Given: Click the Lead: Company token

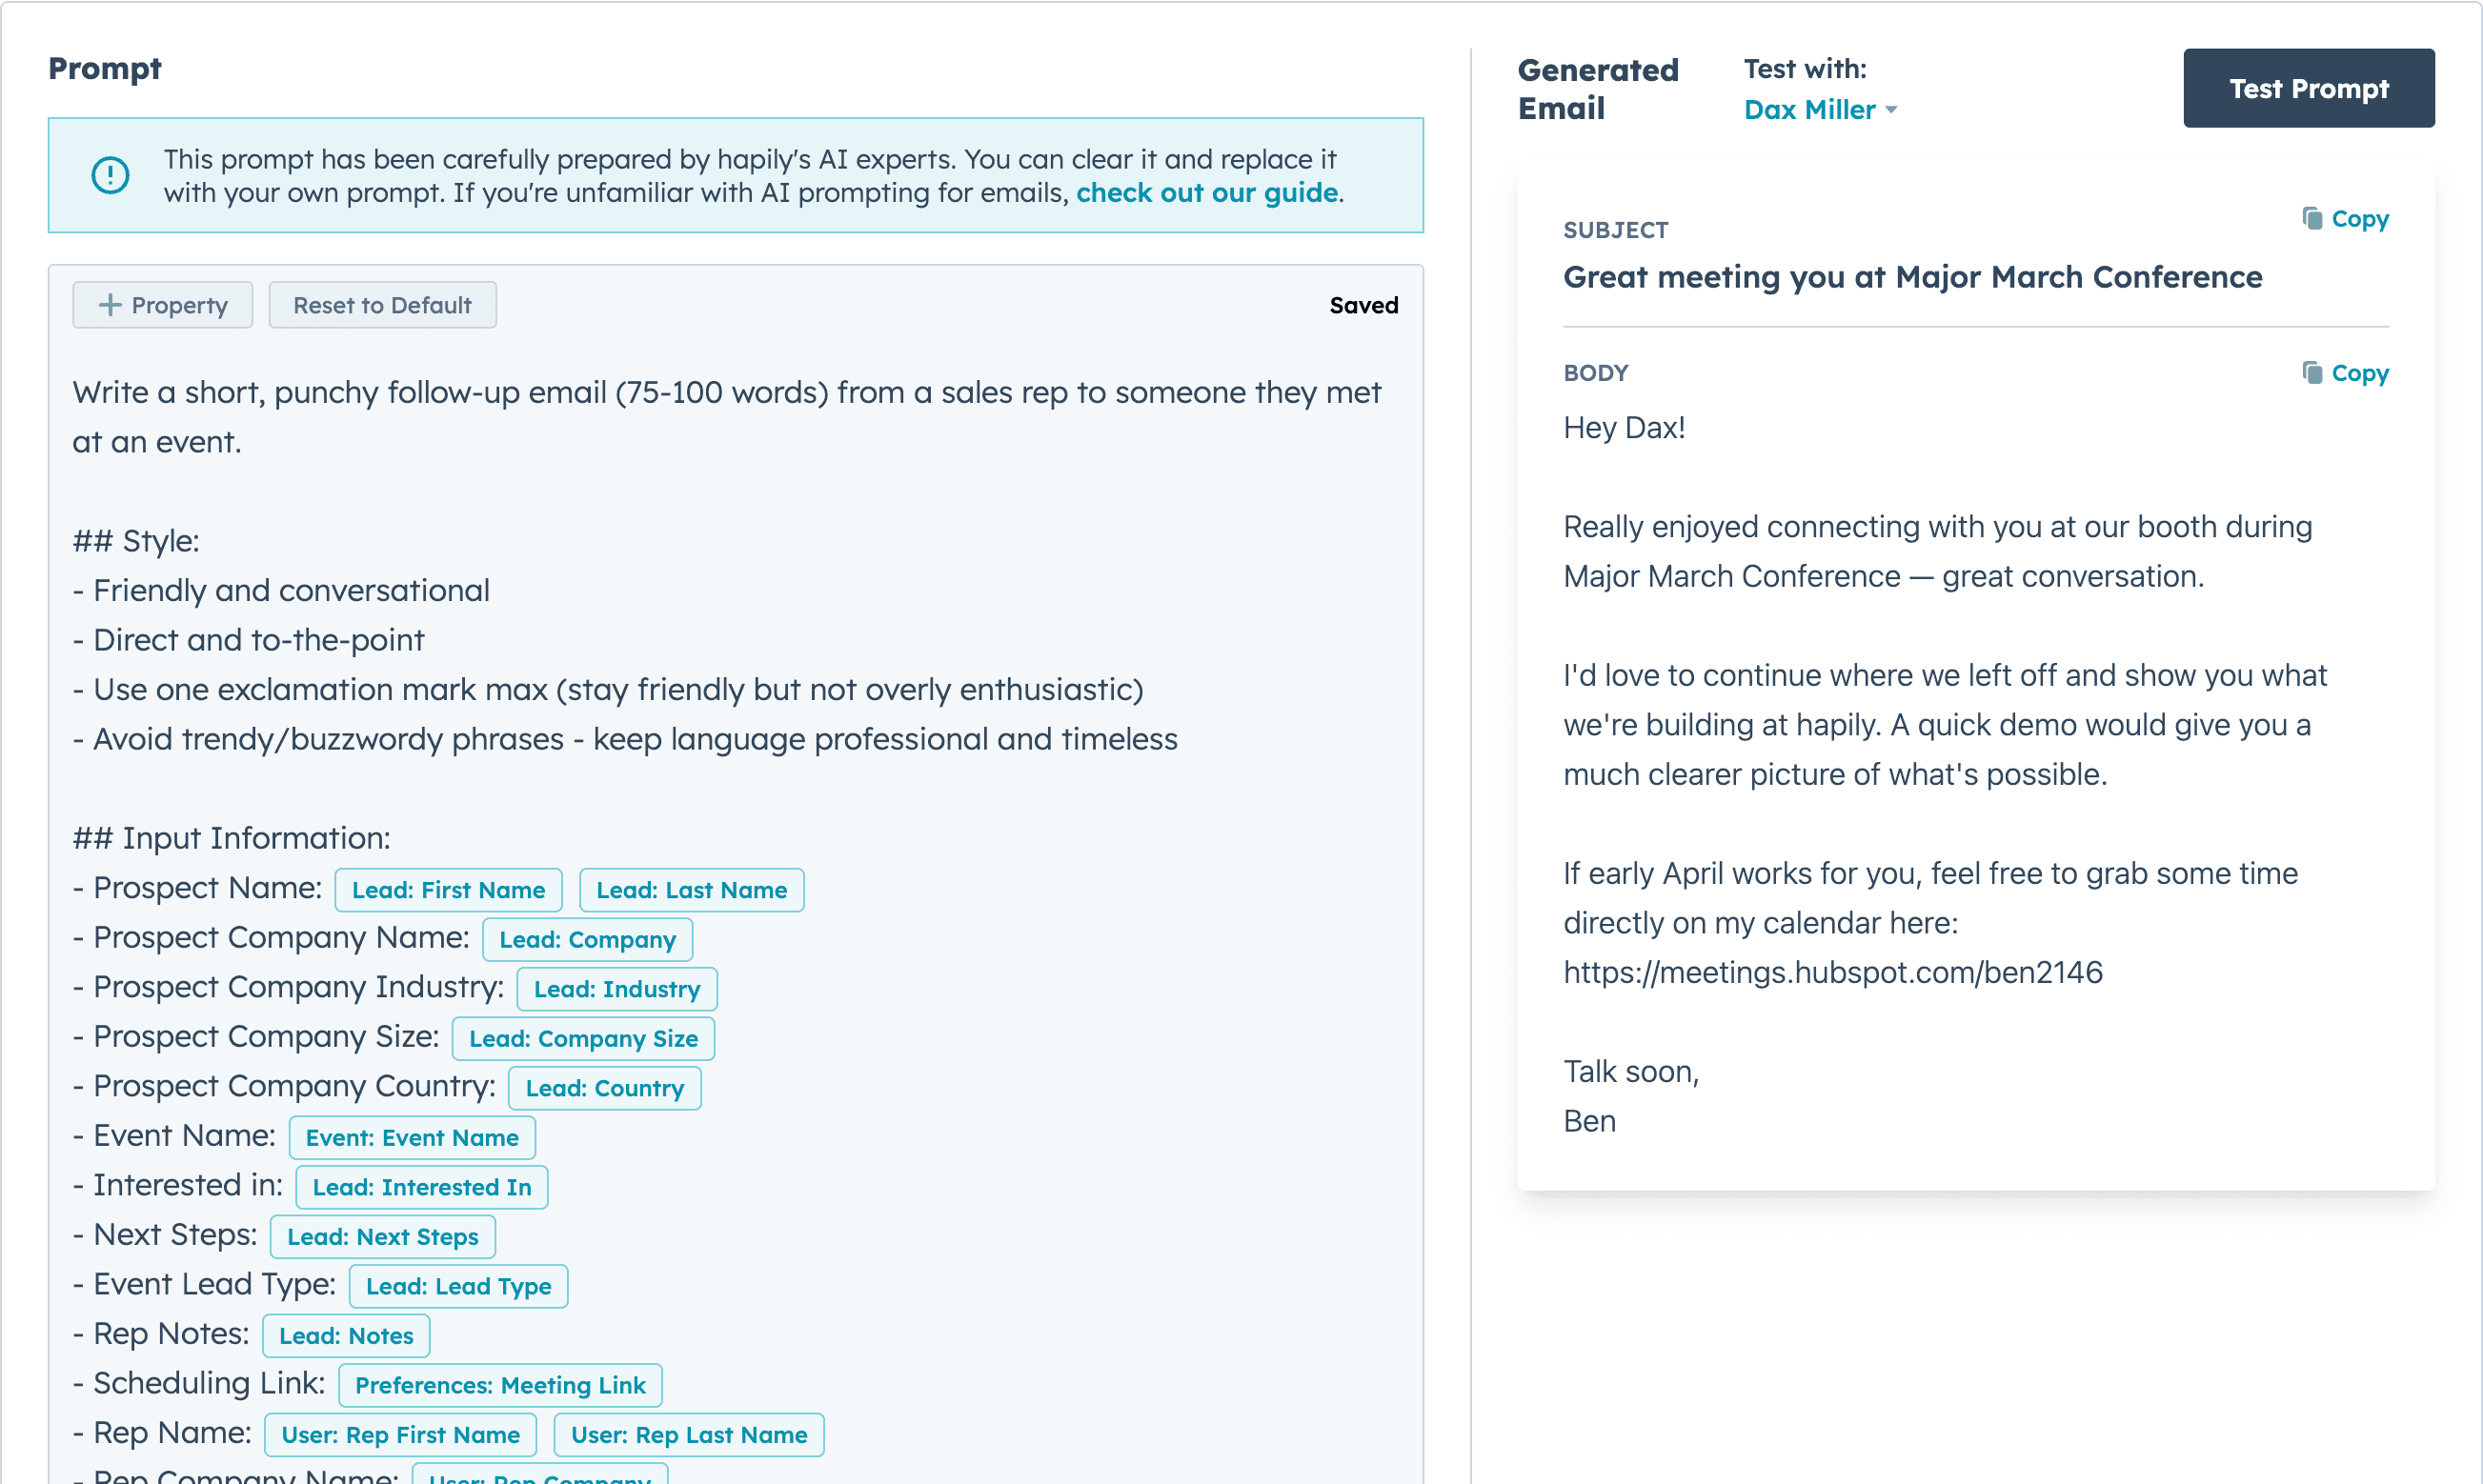Looking at the screenshot, I should click(587, 940).
